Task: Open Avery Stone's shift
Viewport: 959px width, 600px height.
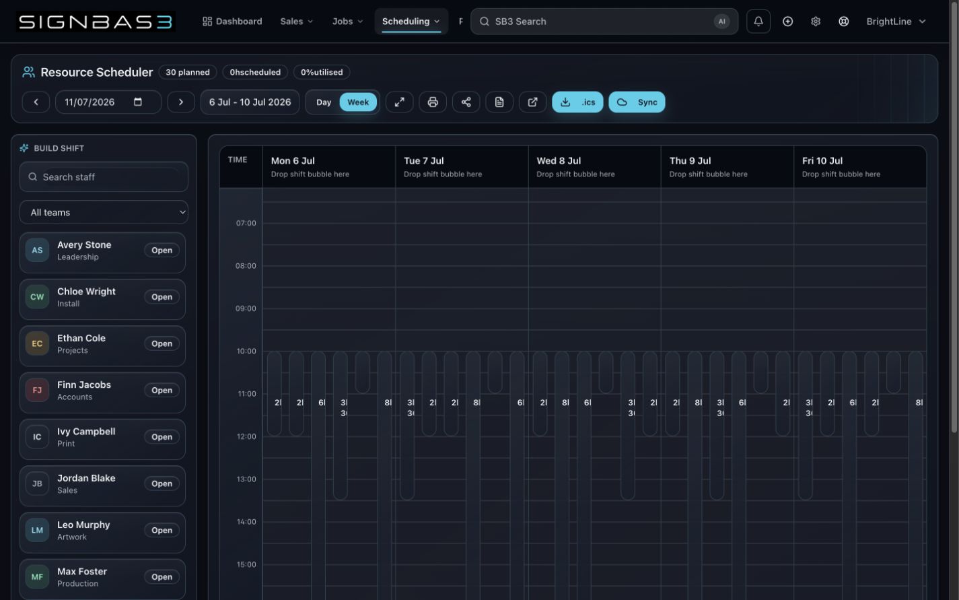Action: pos(162,250)
